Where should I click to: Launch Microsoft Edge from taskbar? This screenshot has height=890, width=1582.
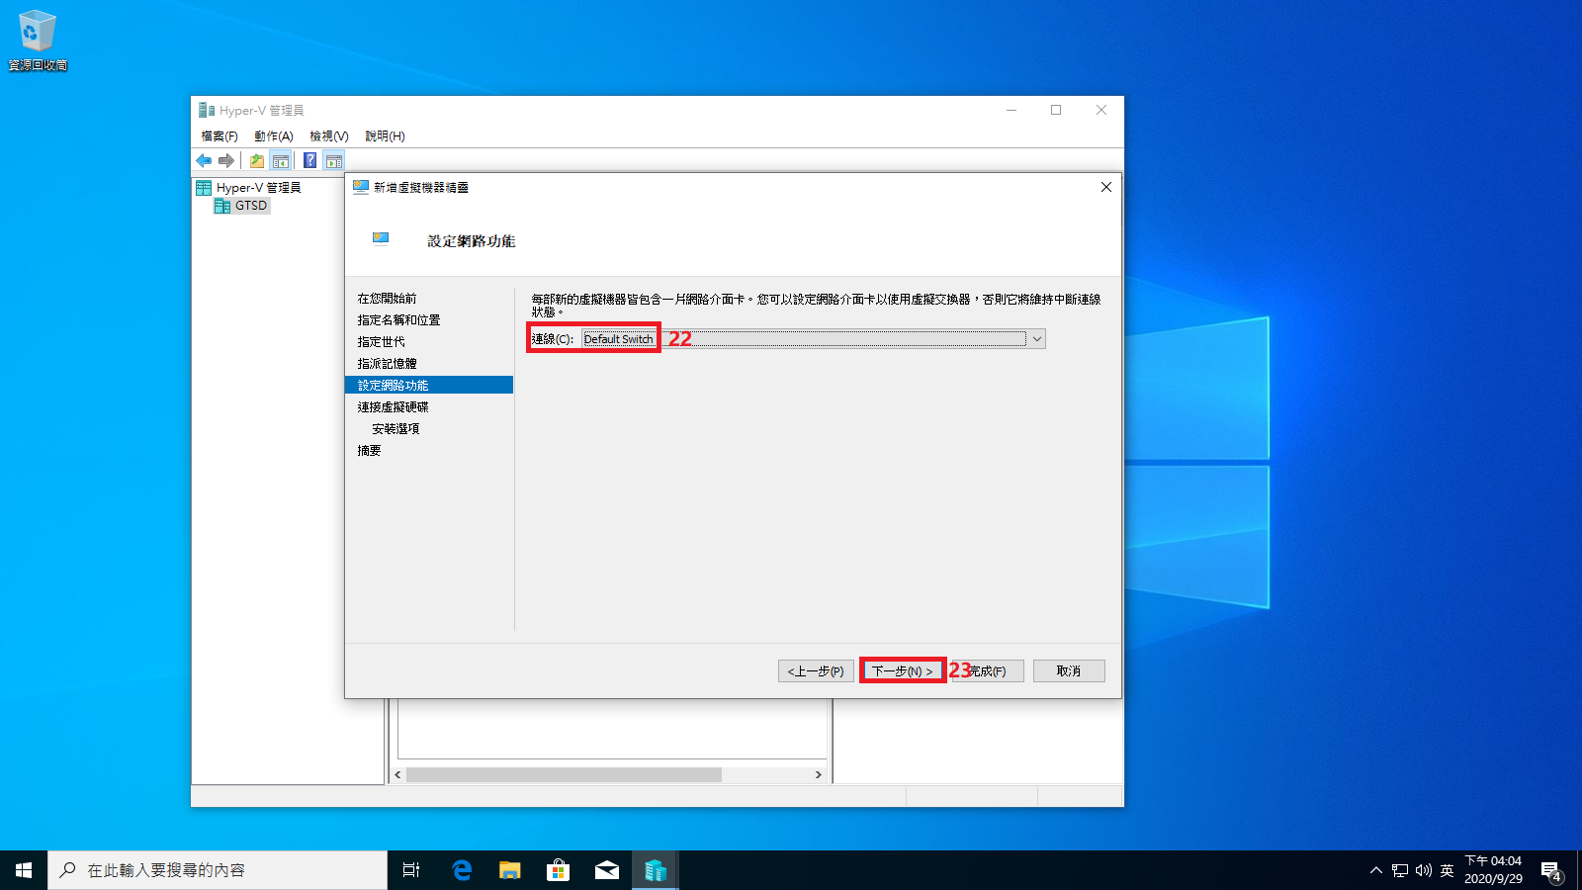pyautogui.click(x=462, y=870)
